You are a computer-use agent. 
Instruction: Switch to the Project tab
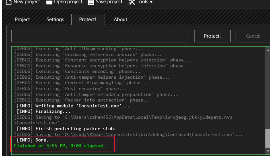click(x=22, y=19)
